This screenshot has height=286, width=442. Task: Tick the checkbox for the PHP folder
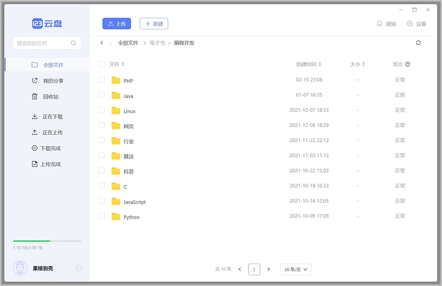click(x=102, y=79)
